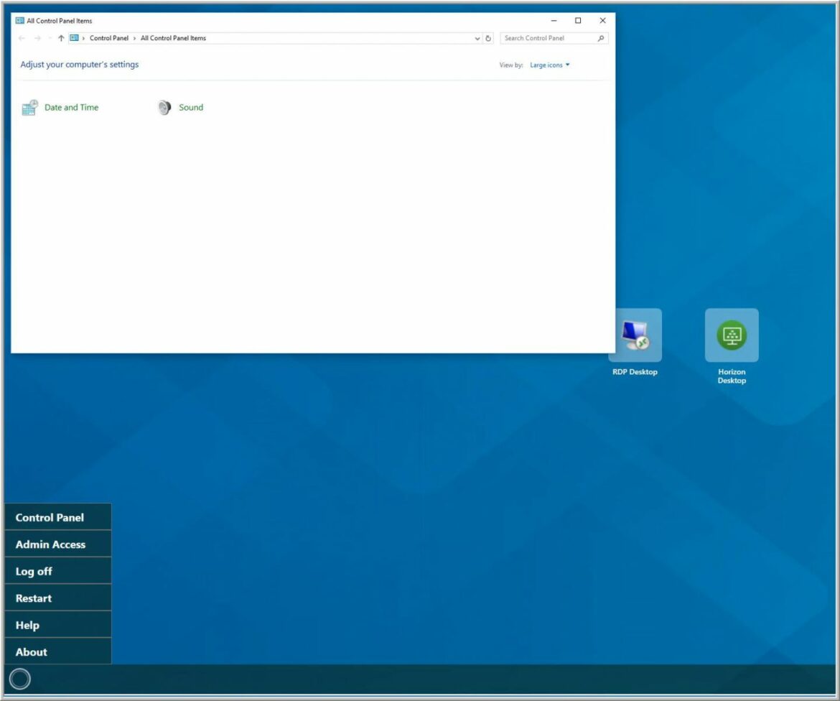Click the back arrow in Control Panel
840x701 pixels.
click(22, 38)
